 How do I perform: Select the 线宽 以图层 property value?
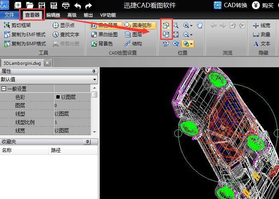73,131
